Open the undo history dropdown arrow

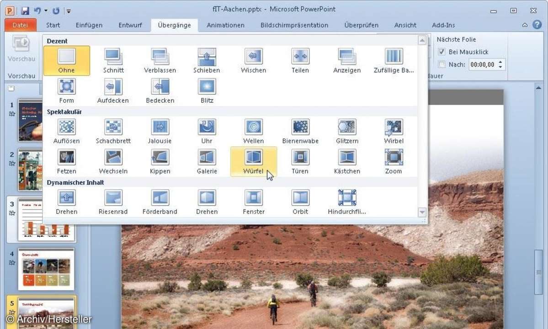[x=46, y=11]
